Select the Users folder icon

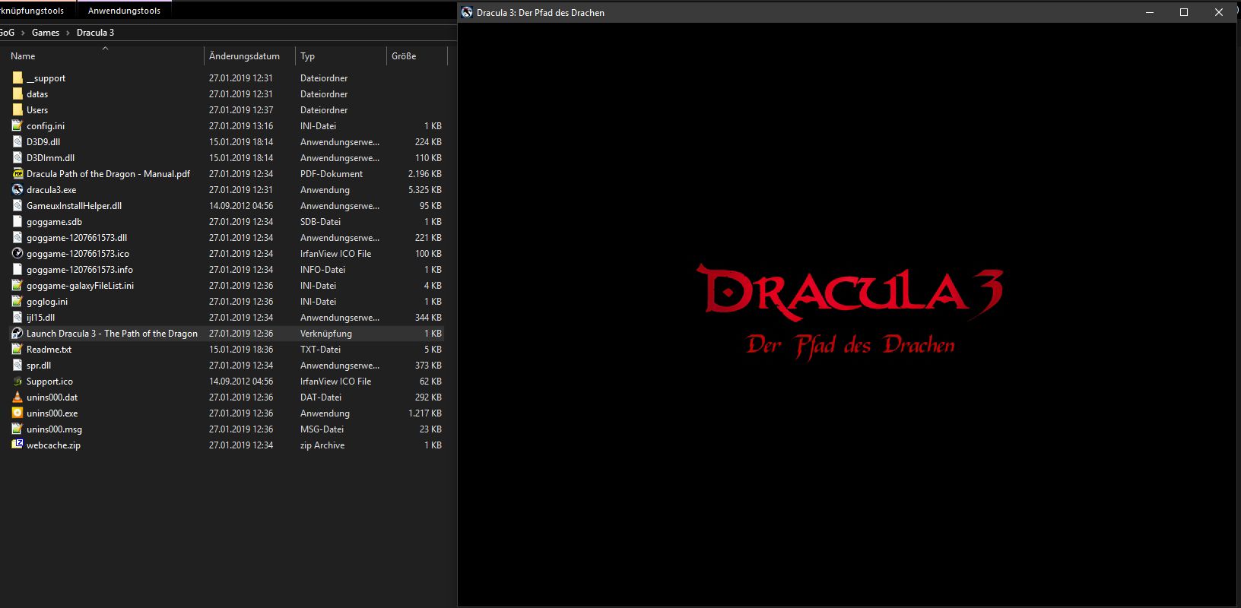click(x=17, y=110)
